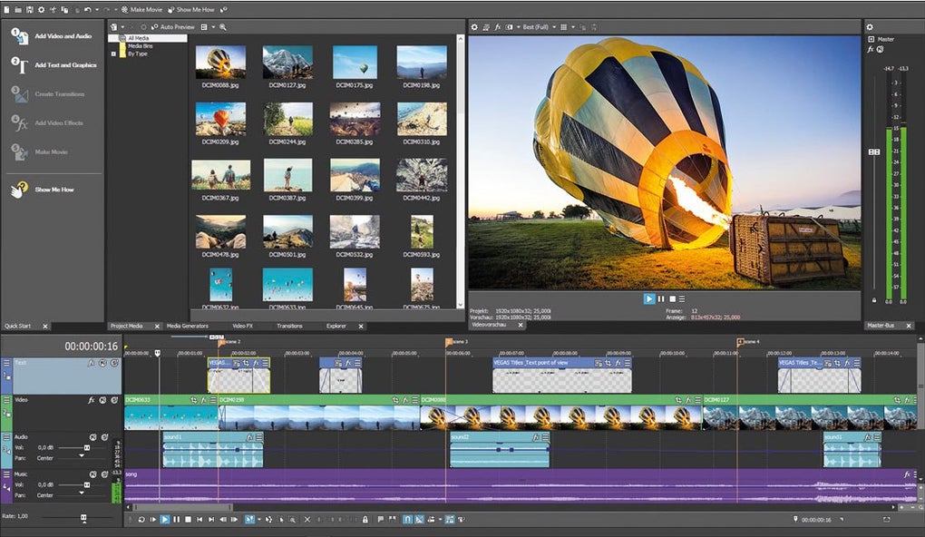Switch to the Video FX tab
Screen dimensions: 925x537
[x=243, y=326]
